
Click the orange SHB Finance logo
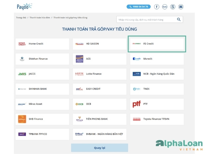click(22, 119)
